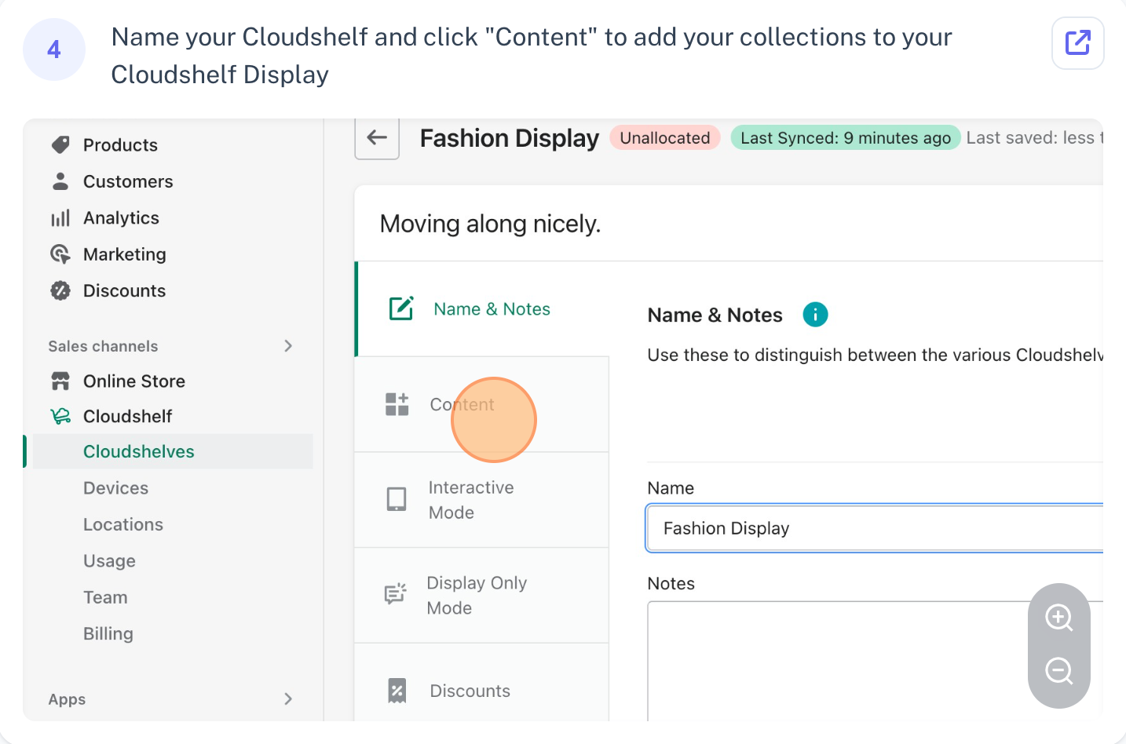Click the Discounts receipt icon in the tab list
The height and width of the screenshot is (744, 1126).
pyautogui.click(x=397, y=691)
